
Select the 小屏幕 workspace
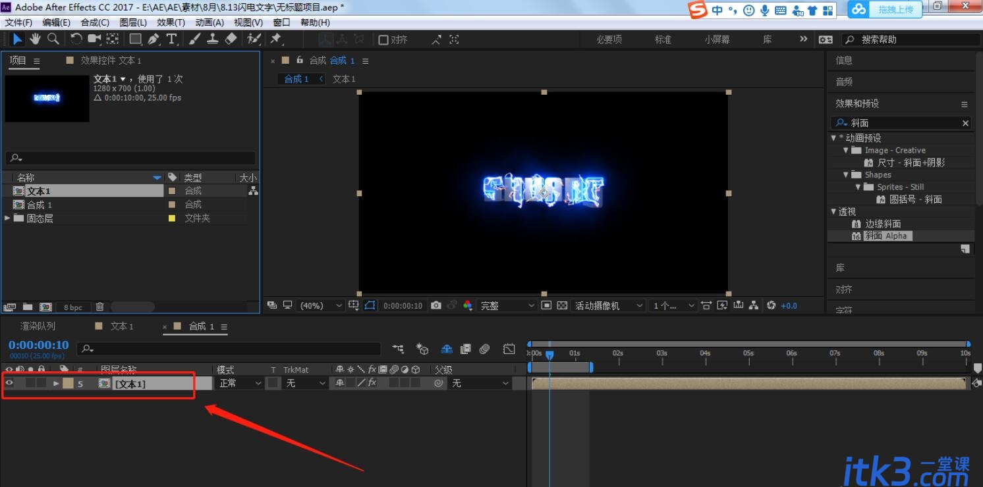point(717,39)
